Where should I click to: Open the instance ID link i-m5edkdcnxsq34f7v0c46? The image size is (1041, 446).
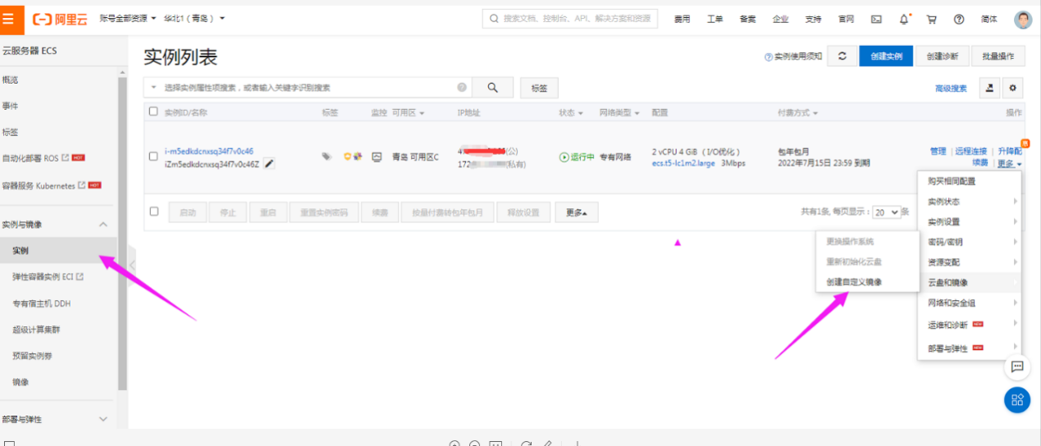208,151
